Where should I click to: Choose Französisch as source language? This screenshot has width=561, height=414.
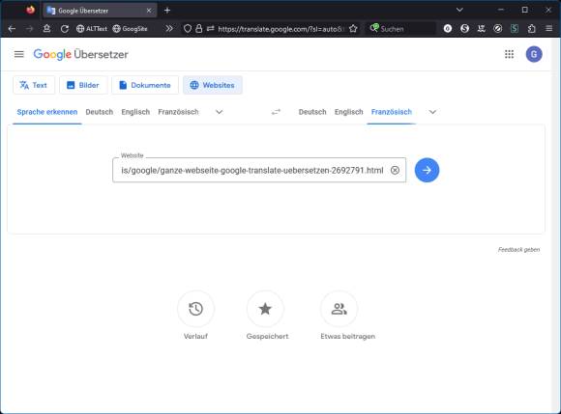[x=178, y=112]
